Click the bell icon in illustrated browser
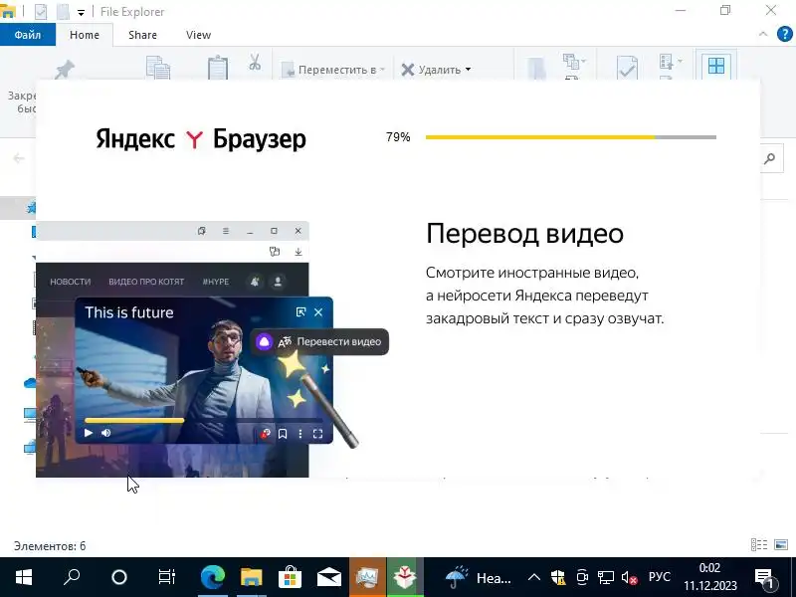This screenshot has width=796, height=597. [255, 282]
